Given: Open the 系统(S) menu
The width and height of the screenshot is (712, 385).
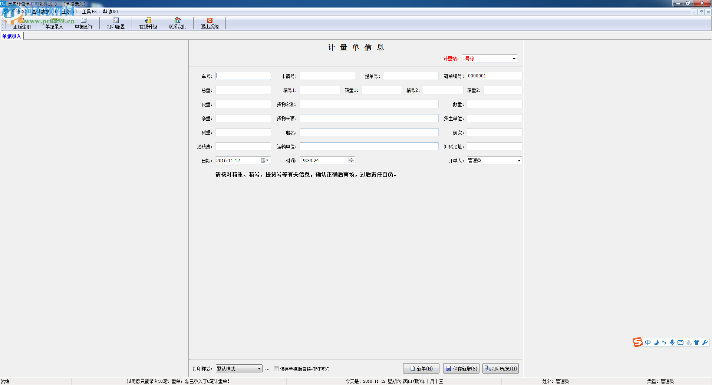Looking at the screenshot, I should click(x=18, y=11).
